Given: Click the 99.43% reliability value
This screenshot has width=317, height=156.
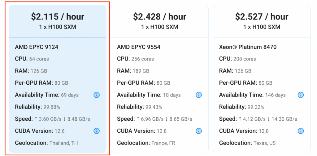Looking at the screenshot, I should (x=154, y=107).
